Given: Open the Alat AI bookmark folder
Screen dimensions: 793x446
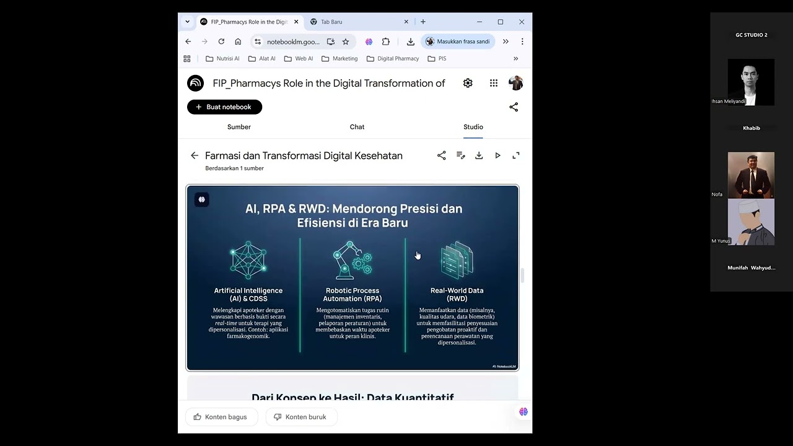Looking at the screenshot, I should coord(261,58).
